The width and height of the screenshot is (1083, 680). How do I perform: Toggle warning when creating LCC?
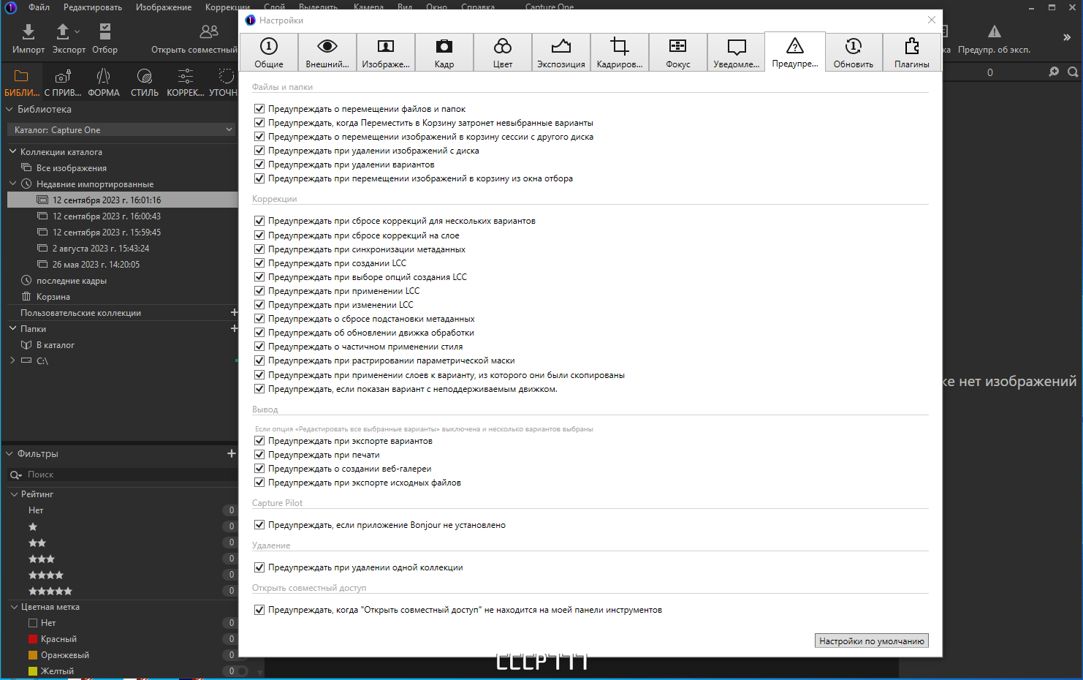tap(259, 262)
